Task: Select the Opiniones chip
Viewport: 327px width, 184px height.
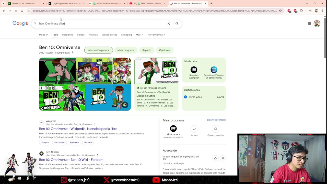Action: pyautogui.click(x=165, y=50)
